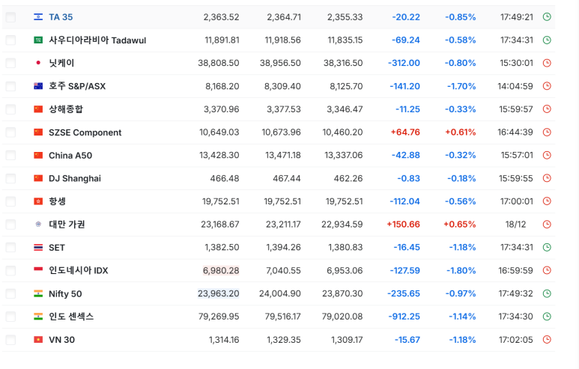Open the 대만 가권 index link
Screen dimensions: 579x369
point(67,225)
